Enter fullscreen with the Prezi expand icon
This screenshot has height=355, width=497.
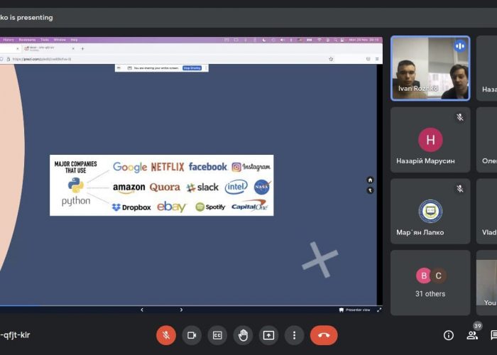point(378,310)
